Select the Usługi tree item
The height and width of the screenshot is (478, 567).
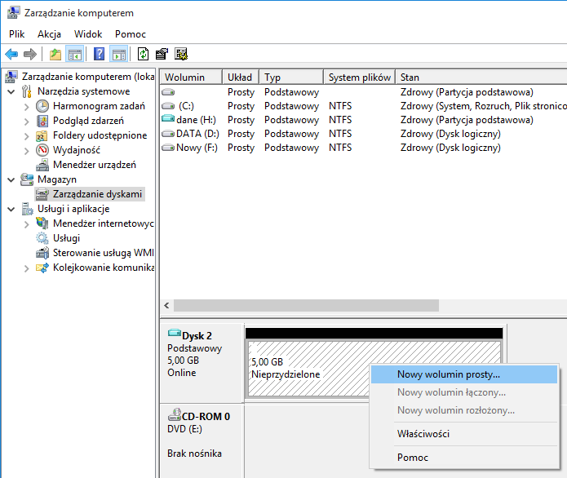66,238
